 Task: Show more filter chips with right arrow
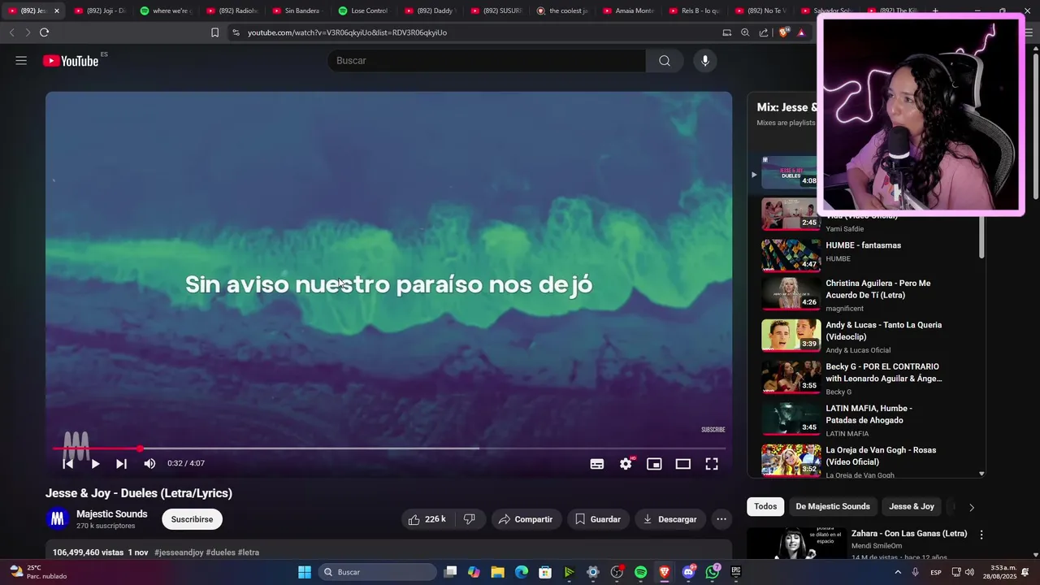point(971,507)
